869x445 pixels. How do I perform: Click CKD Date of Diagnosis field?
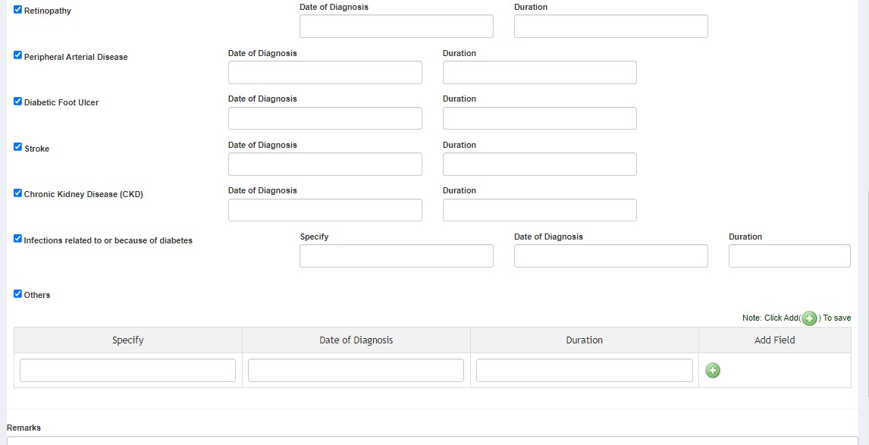325,210
